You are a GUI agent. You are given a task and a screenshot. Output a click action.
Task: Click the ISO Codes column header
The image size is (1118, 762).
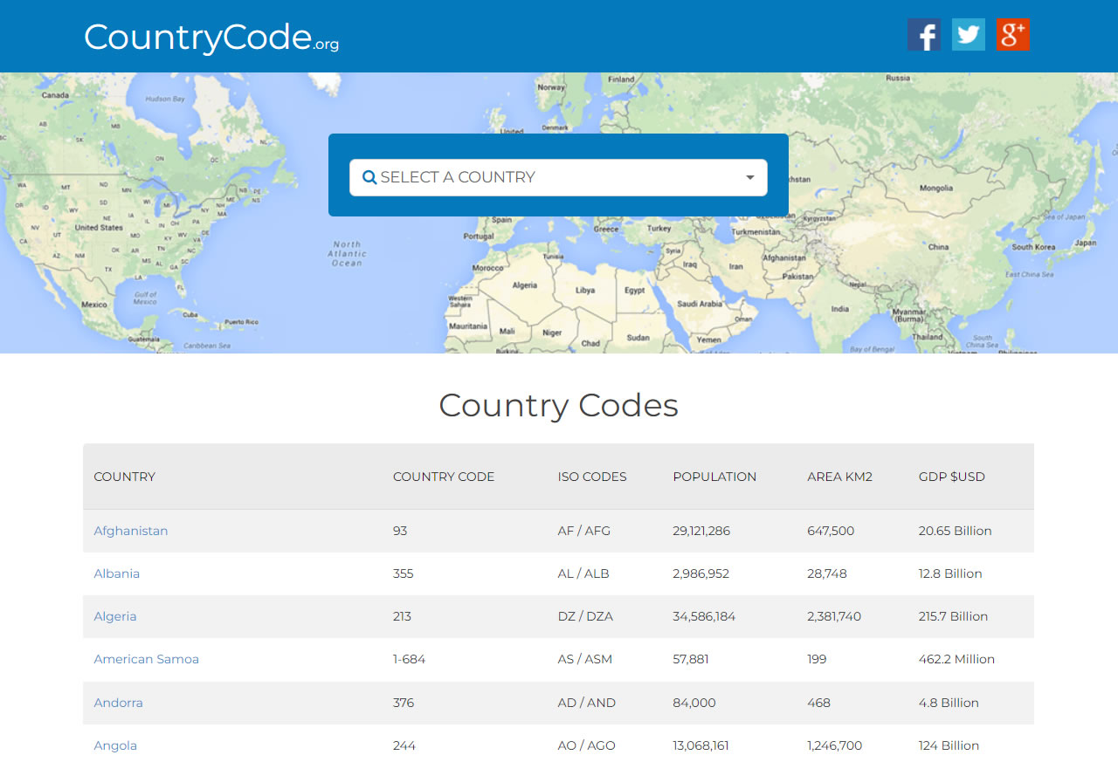coord(592,477)
